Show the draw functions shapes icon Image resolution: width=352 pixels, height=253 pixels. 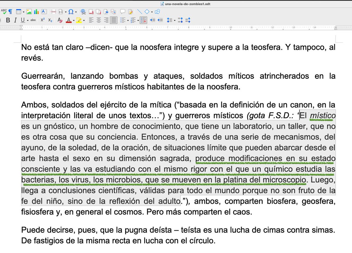coord(157,12)
